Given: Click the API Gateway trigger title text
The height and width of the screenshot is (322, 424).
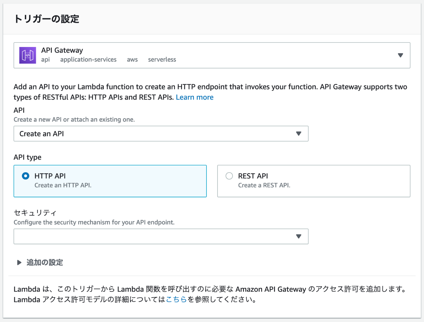Looking at the screenshot, I should pyautogui.click(x=62, y=50).
